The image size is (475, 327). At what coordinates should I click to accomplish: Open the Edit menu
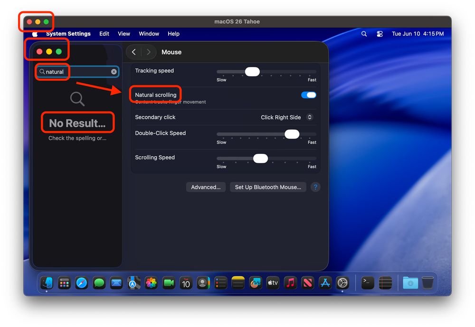coord(104,34)
